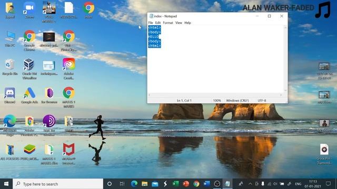Viewport: 337px width, 189px height.
Task: Select the Start Tor Browser shortcut
Action: [x=49, y=125]
